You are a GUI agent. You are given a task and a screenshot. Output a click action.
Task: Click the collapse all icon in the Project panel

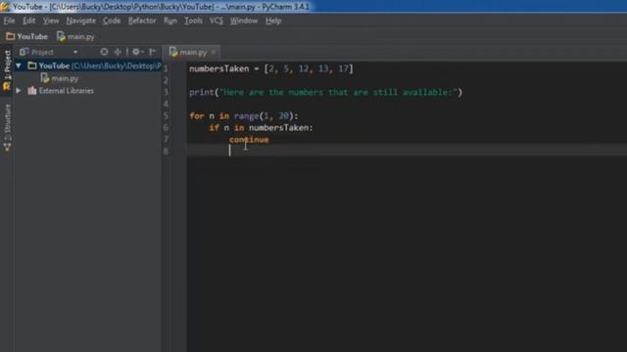(118, 52)
